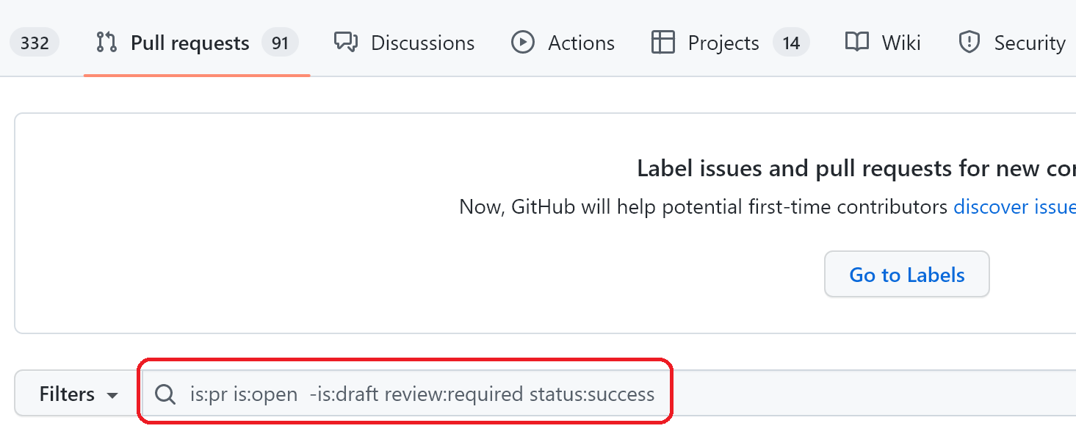Open the Projects tab
1076x434 pixels.
pyautogui.click(x=723, y=43)
